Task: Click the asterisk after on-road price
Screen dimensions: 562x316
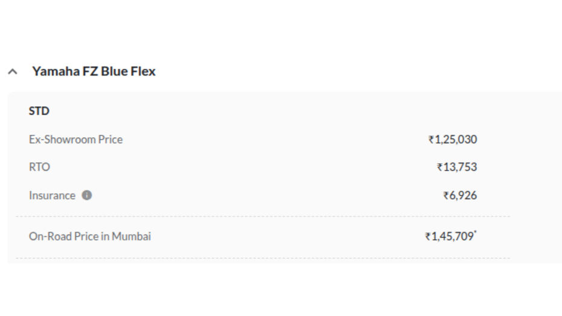Action: point(475,233)
